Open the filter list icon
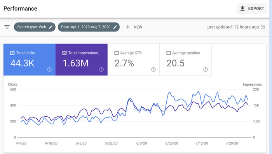Screen dimensions: 272x154 point(7,27)
